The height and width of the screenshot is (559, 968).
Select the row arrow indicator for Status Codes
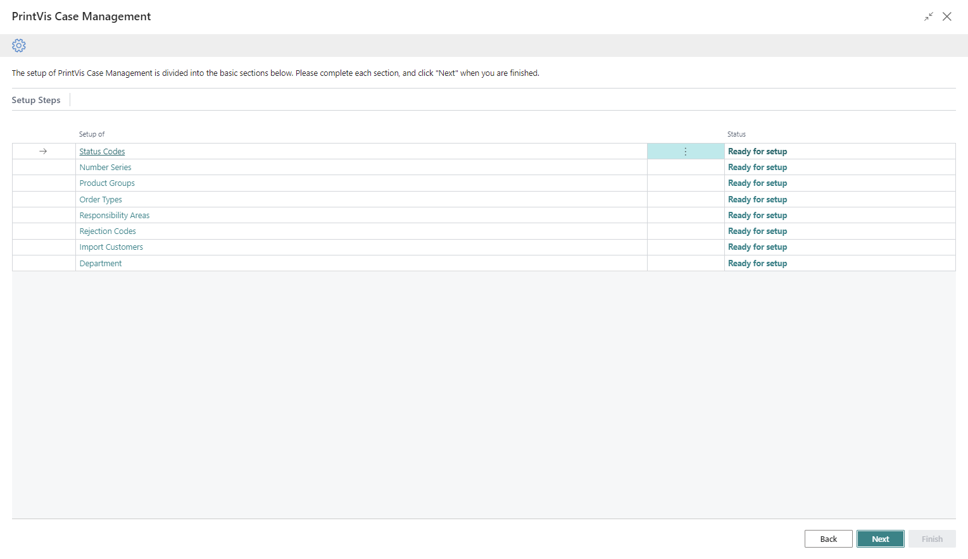[x=43, y=152]
